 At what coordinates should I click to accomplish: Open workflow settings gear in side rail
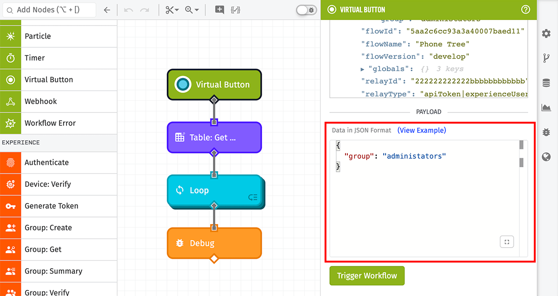click(546, 33)
